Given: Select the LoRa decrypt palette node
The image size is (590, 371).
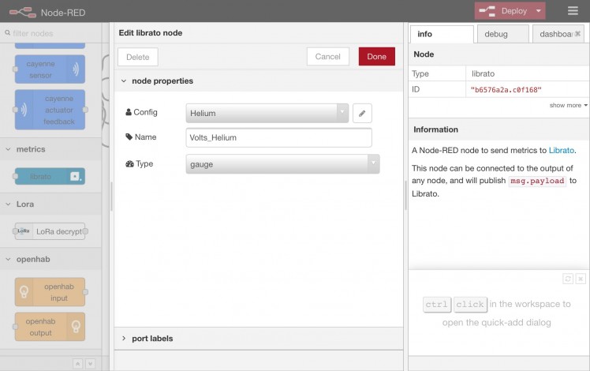Looking at the screenshot, I should point(50,231).
